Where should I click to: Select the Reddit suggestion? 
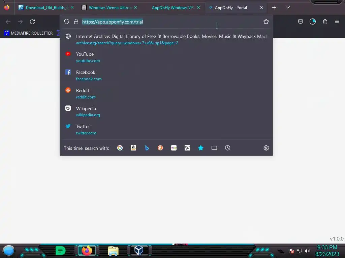[x=166, y=94]
